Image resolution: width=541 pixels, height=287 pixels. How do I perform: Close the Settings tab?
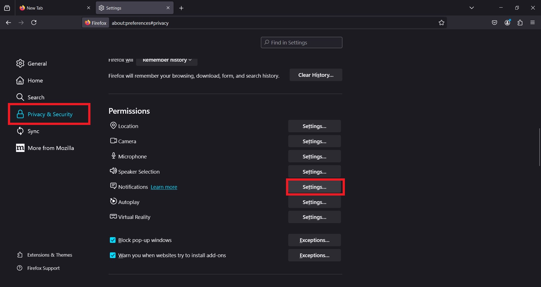pyautogui.click(x=168, y=8)
